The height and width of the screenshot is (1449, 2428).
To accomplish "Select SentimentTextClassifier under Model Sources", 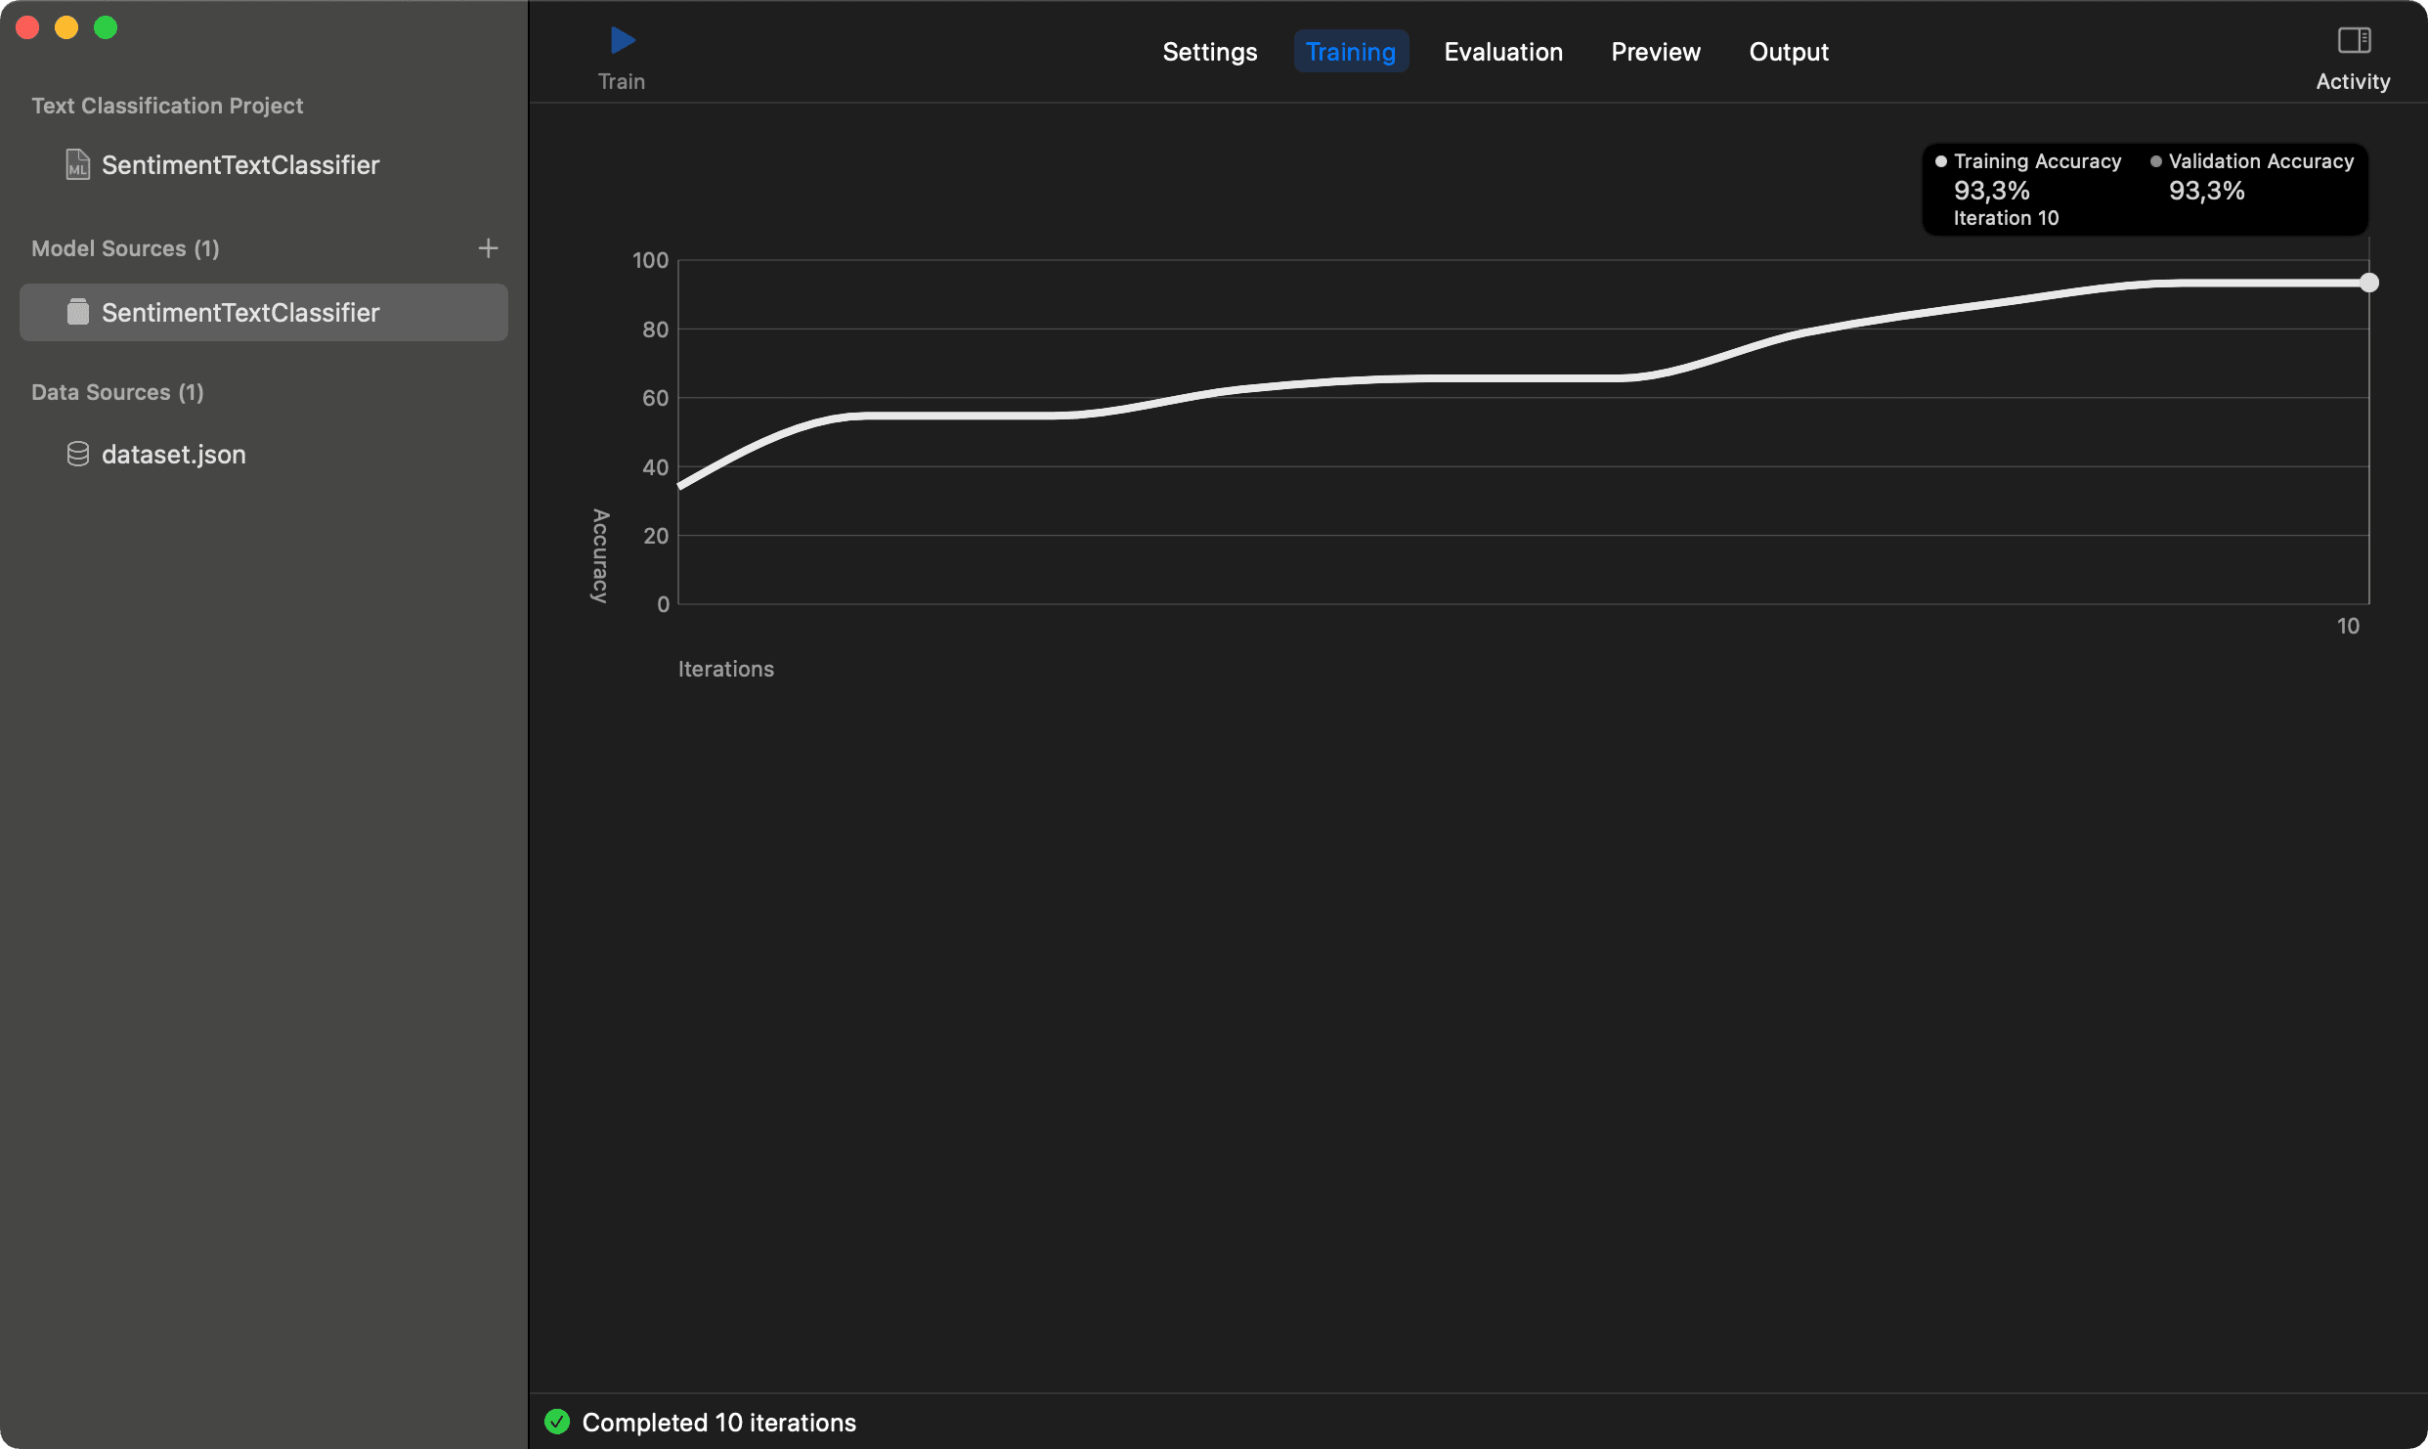I will tap(264, 312).
